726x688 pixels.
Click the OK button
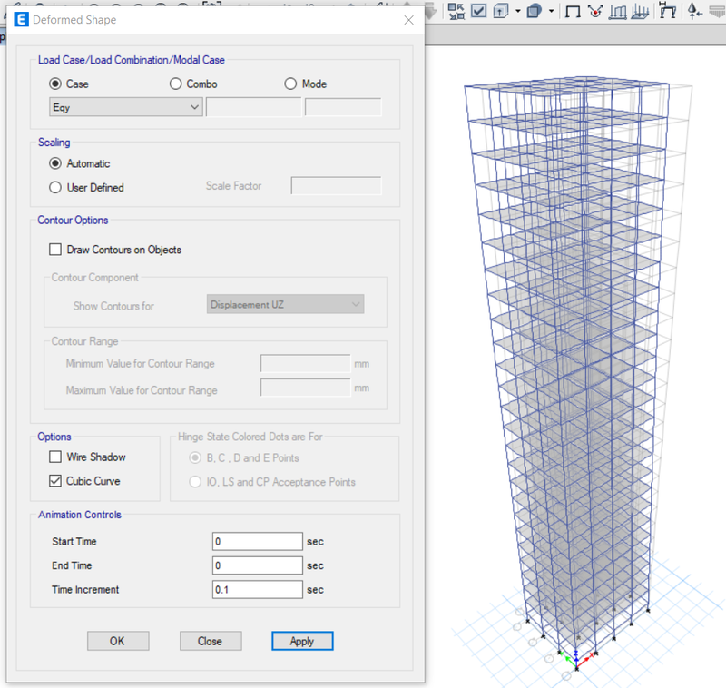(x=118, y=641)
